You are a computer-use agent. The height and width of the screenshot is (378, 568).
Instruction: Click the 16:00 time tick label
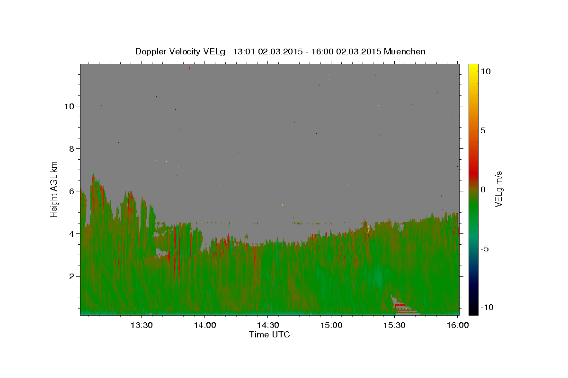(457, 325)
